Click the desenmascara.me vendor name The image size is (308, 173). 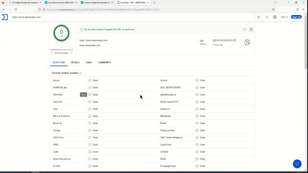click(62, 159)
